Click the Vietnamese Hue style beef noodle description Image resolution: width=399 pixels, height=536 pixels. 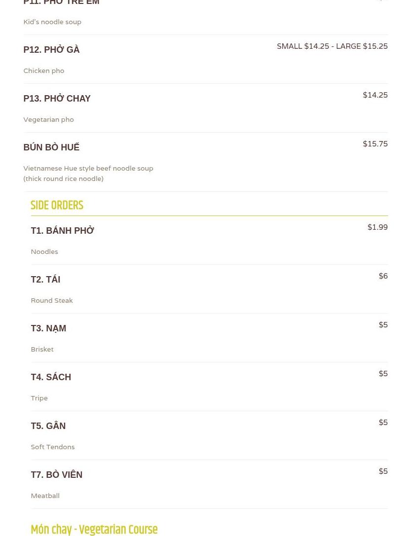(x=88, y=174)
